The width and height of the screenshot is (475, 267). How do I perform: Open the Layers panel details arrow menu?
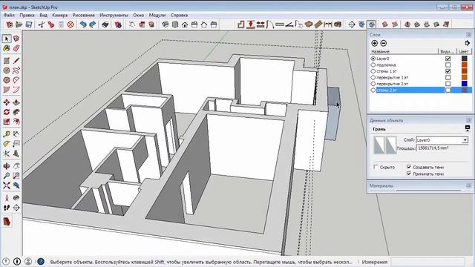pyautogui.click(x=467, y=43)
